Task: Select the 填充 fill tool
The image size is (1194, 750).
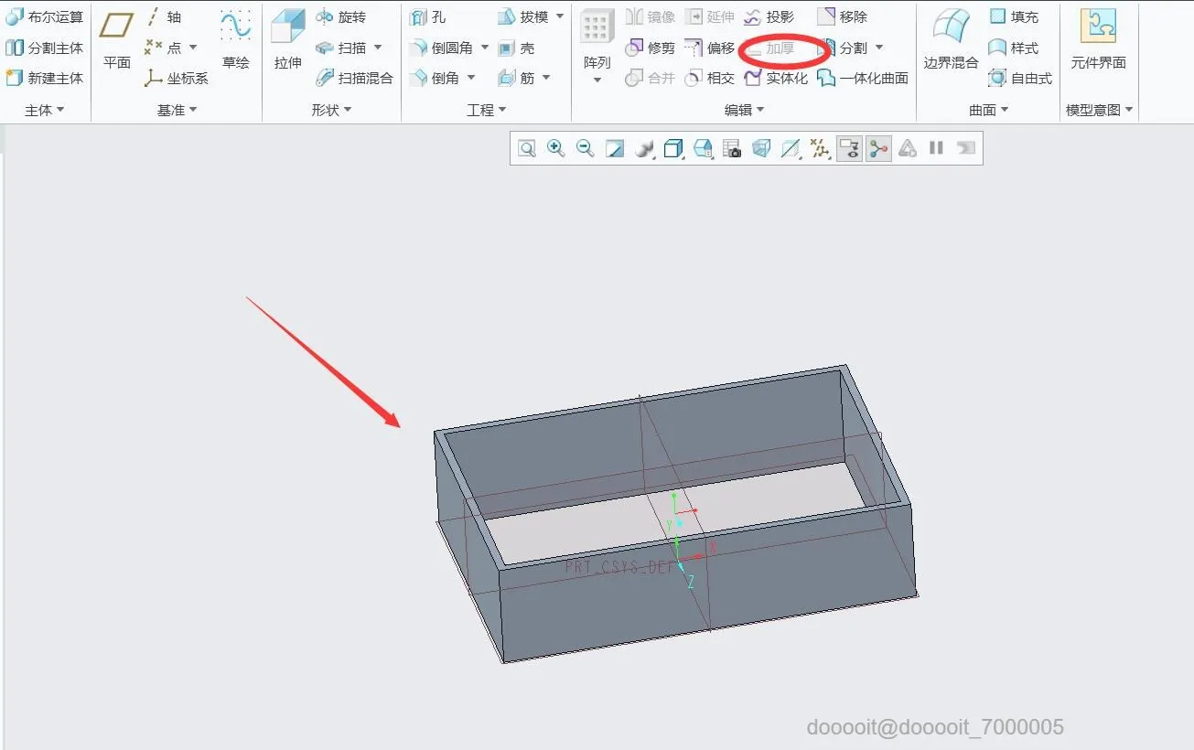Action: 1015,17
